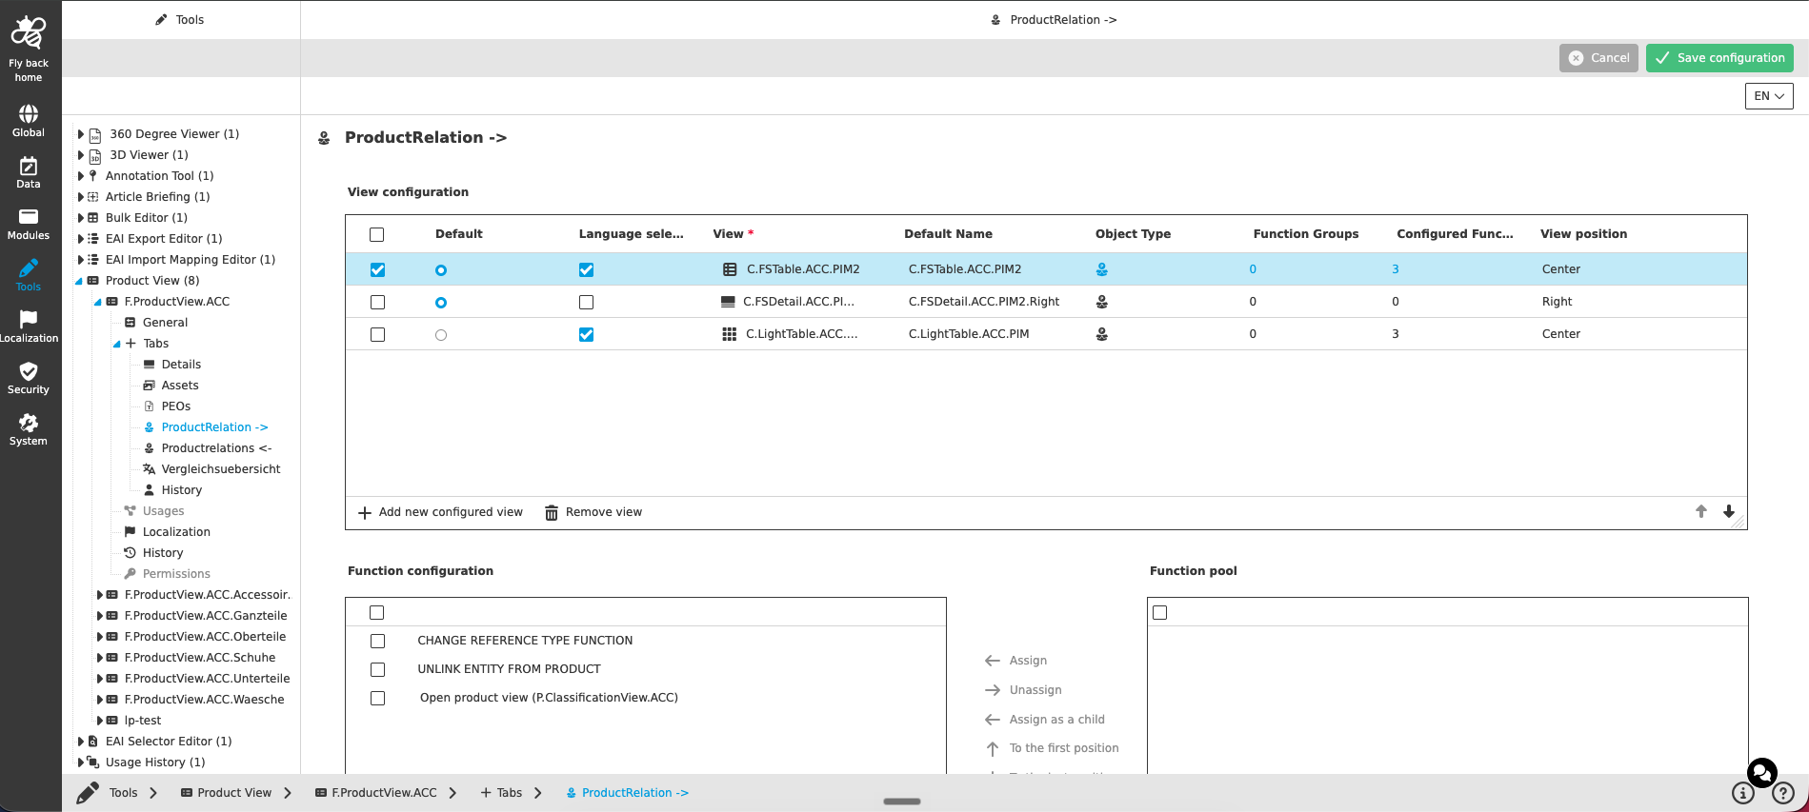Open the chat bubble icon at bottom right

1762,772
